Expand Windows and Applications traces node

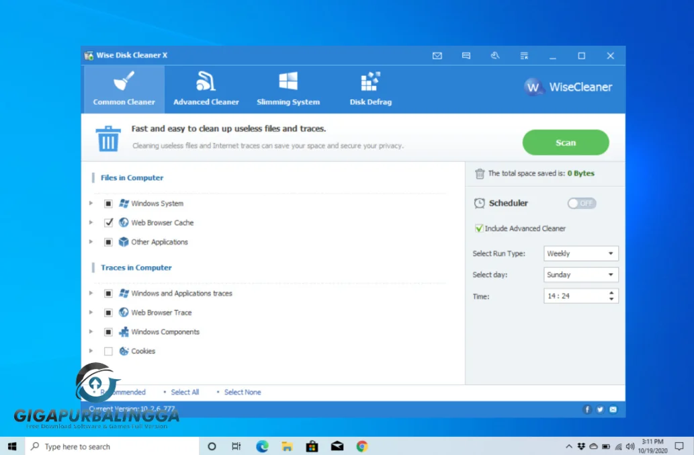pyautogui.click(x=91, y=293)
